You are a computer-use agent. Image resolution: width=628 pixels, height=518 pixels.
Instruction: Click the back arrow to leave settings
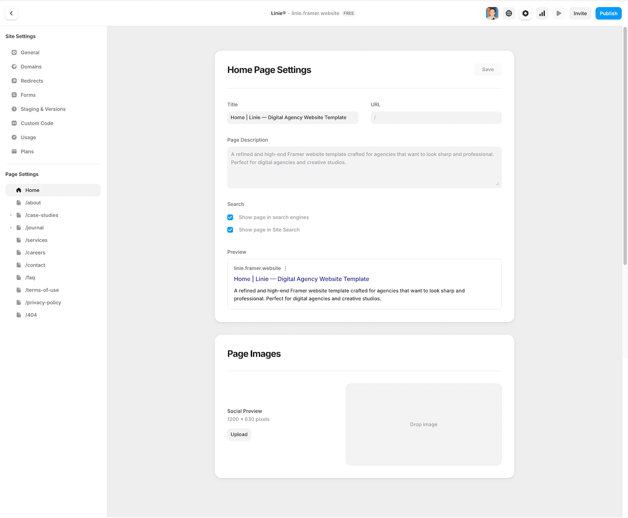(x=11, y=13)
